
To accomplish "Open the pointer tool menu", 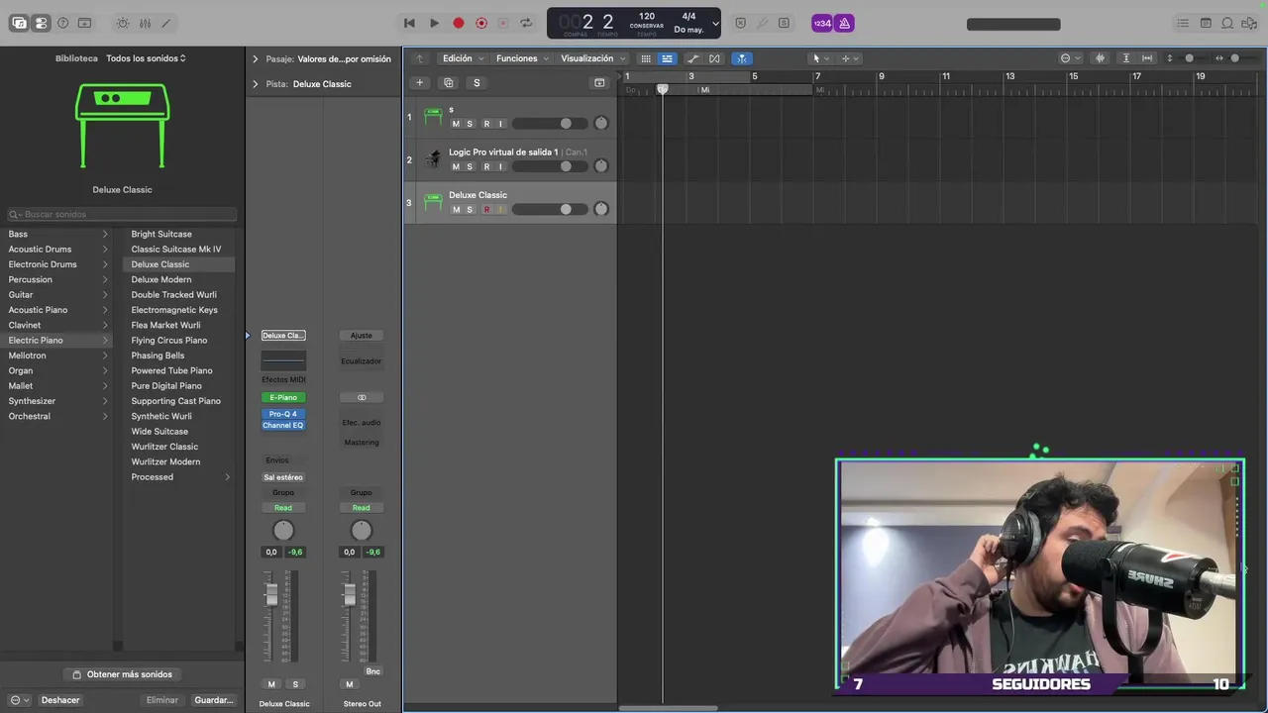I will pyautogui.click(x=820, y=58).
